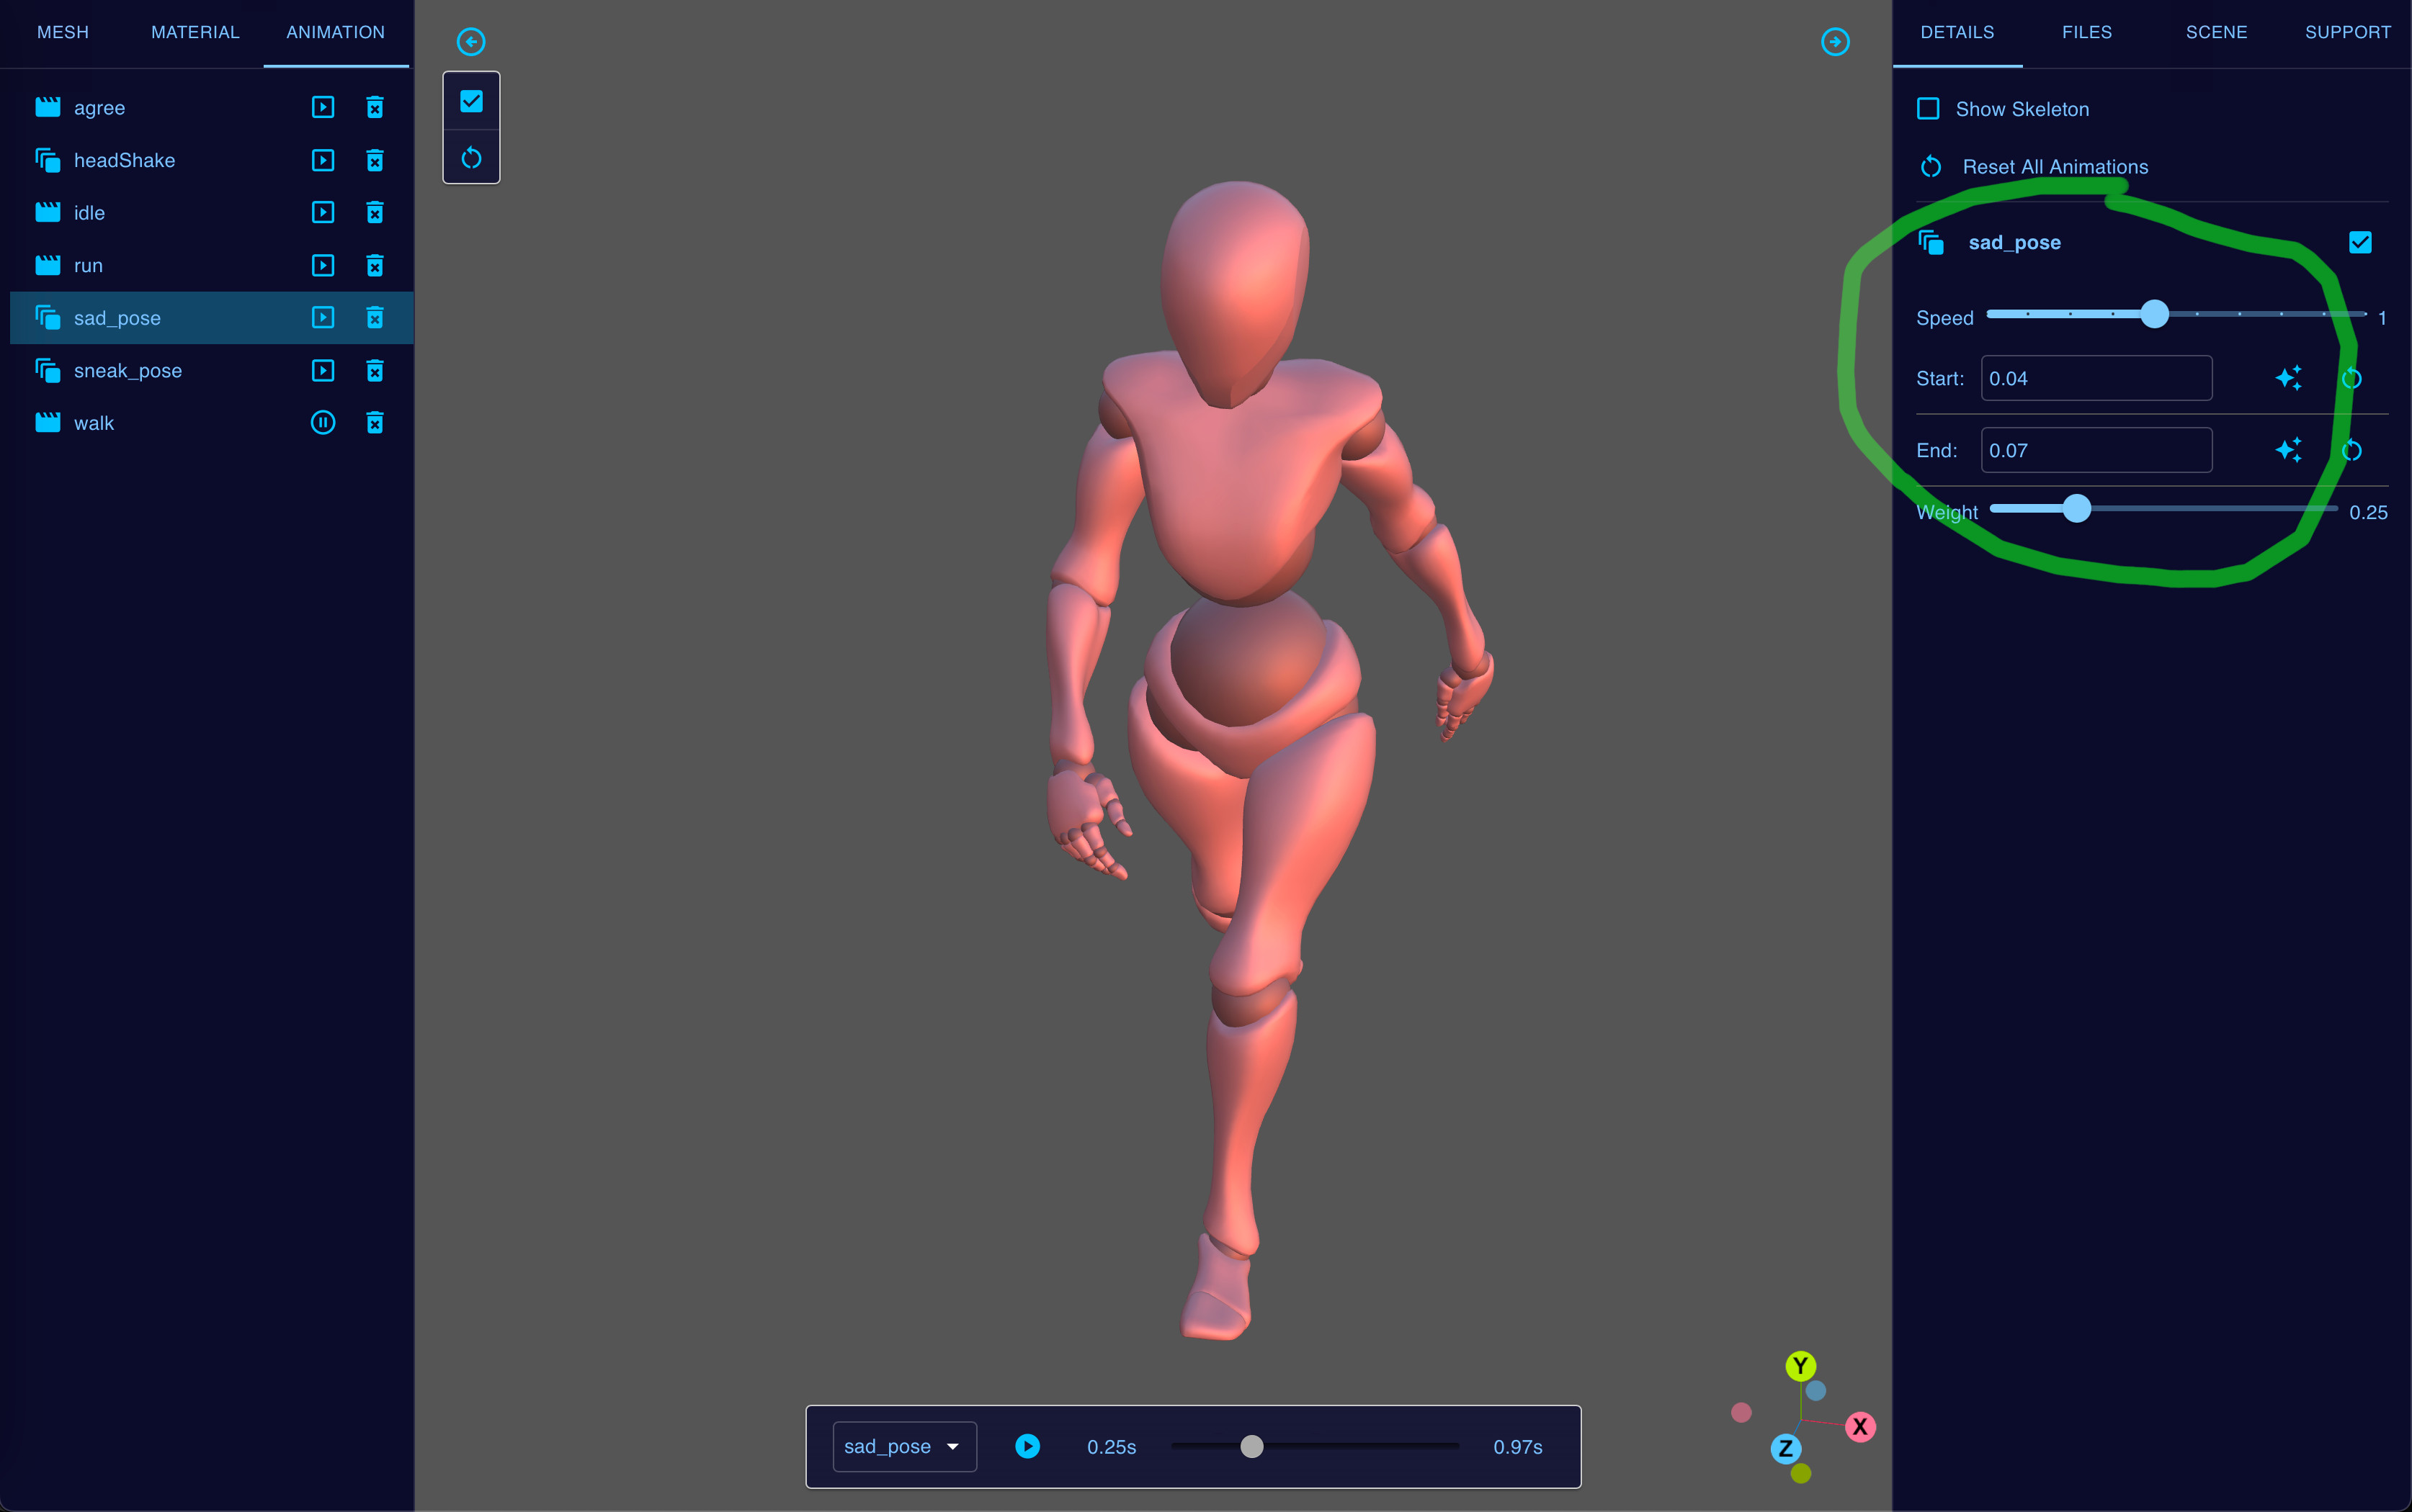
Task: Play the sneak_pose animation
Action: [322, 370]
